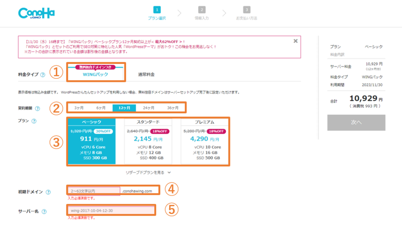Open help icon beside サーバー名
Screen dimensions: 402x227
(44, 212)
